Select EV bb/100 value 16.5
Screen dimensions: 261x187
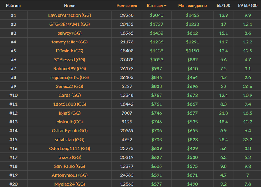click(248, 113)
